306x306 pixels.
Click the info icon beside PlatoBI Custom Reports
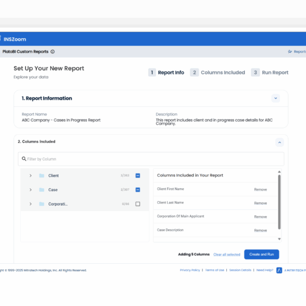coord(53,52)
